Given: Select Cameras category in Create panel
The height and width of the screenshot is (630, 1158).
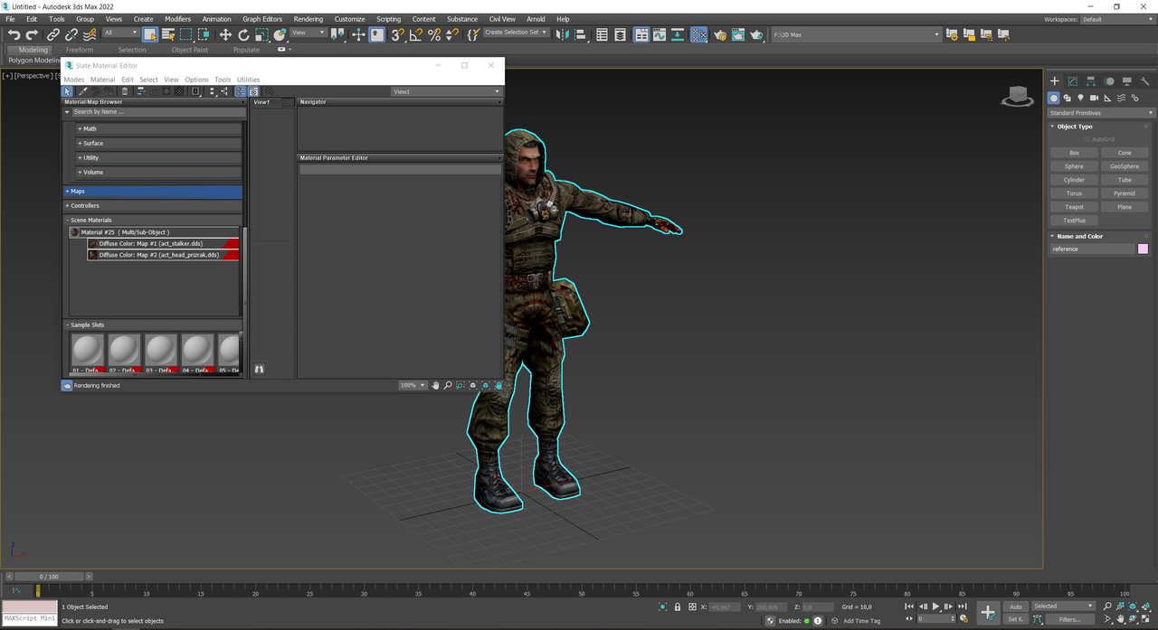Looking at the screenshot, I should pyautogui.click(x=1094, y=98).
